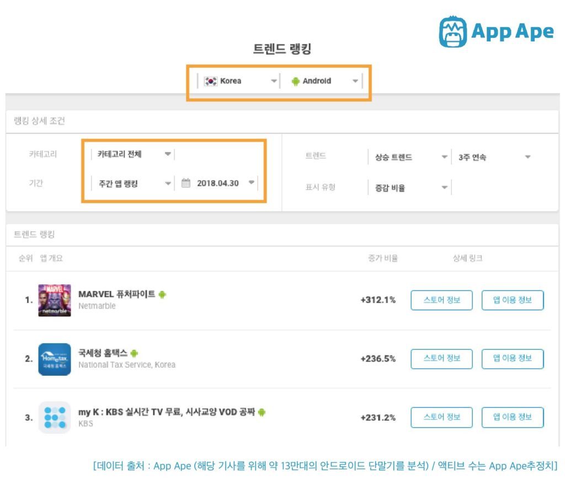The height and width of the screenshot is (486, 565).
Task: Click the Korean flag icon
Action: [210, 81]
